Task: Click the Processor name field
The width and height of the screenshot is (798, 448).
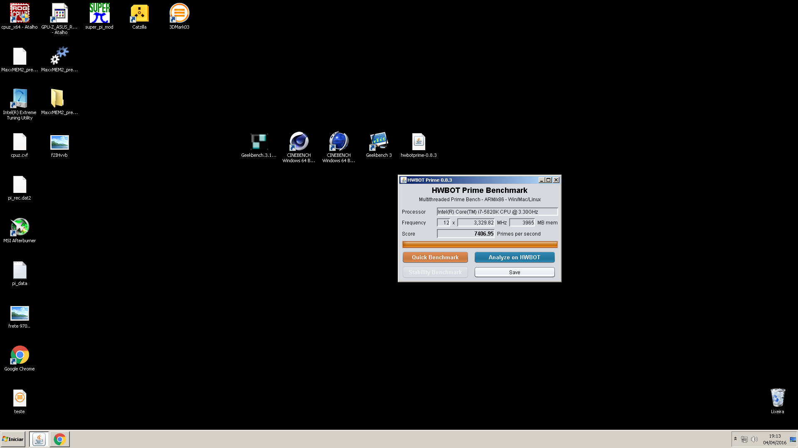Action: coord(497,212)
